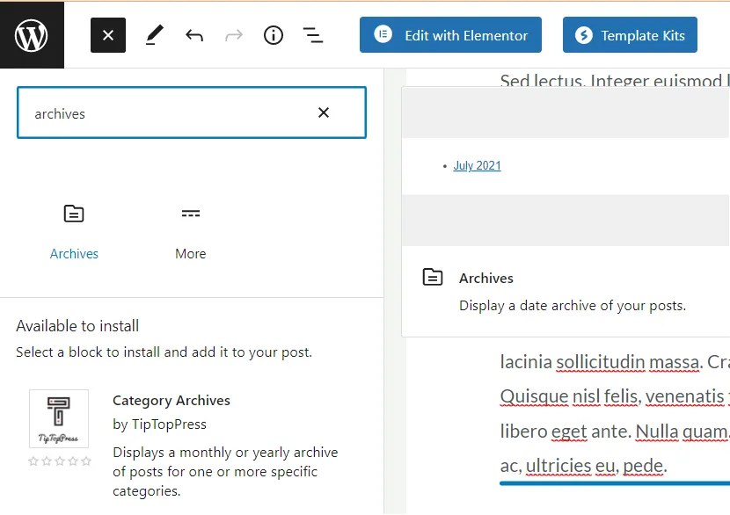Open Template Kits

(x=630, y=35)
